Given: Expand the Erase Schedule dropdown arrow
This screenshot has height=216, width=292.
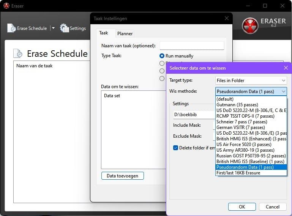Looking at the screenshot, I should [53, 28].
